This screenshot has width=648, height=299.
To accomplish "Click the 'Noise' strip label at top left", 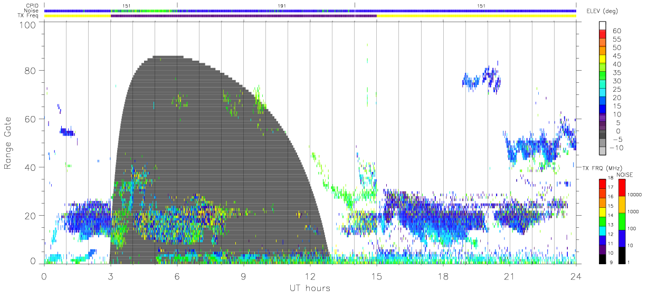I will [31, 11].
